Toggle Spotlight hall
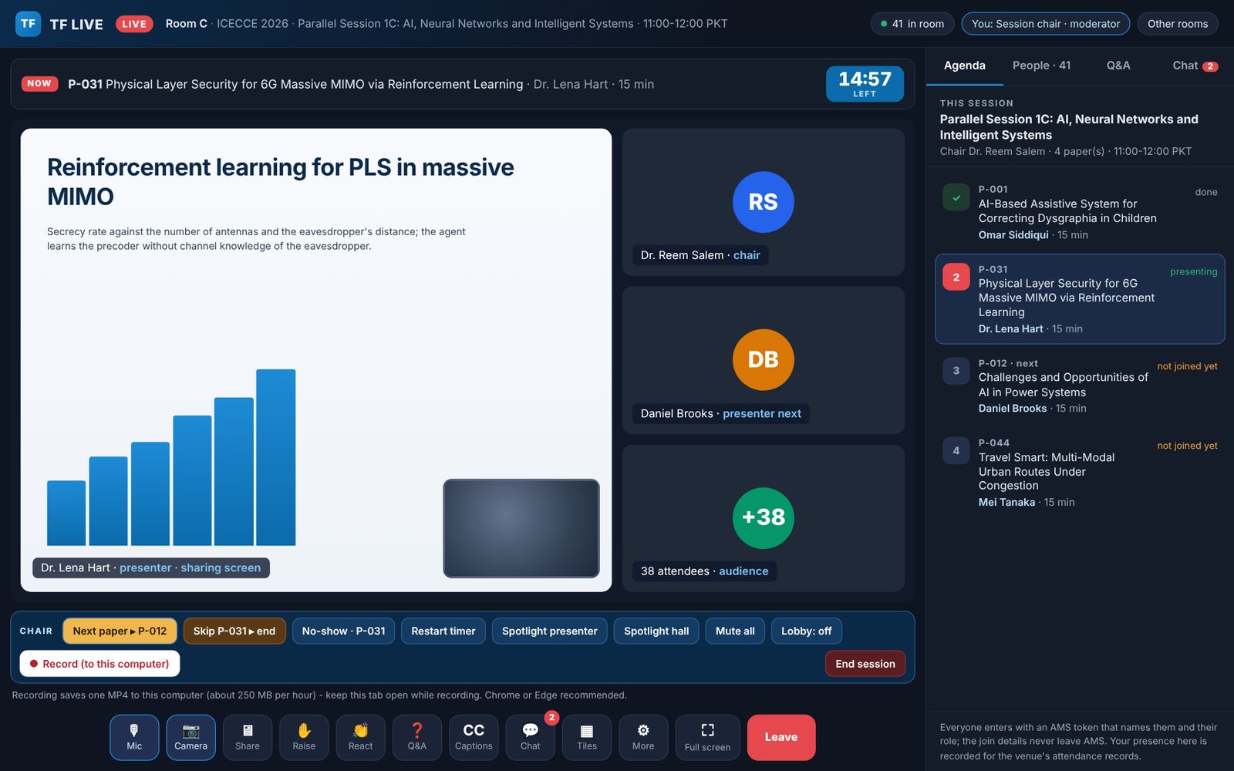The image size is (1234, 771). pos(656,631)
